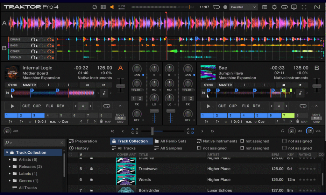326x195 pixels.
Task: Enable SYNC on Deck A
Action: coord(13,85)
